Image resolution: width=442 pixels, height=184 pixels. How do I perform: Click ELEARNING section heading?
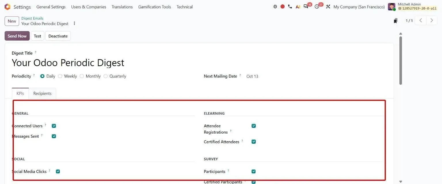coord(214,113)
